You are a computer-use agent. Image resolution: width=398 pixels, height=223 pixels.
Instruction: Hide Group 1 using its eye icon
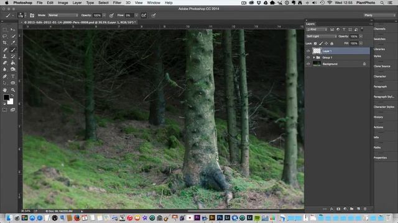click(x=308, y=58)
